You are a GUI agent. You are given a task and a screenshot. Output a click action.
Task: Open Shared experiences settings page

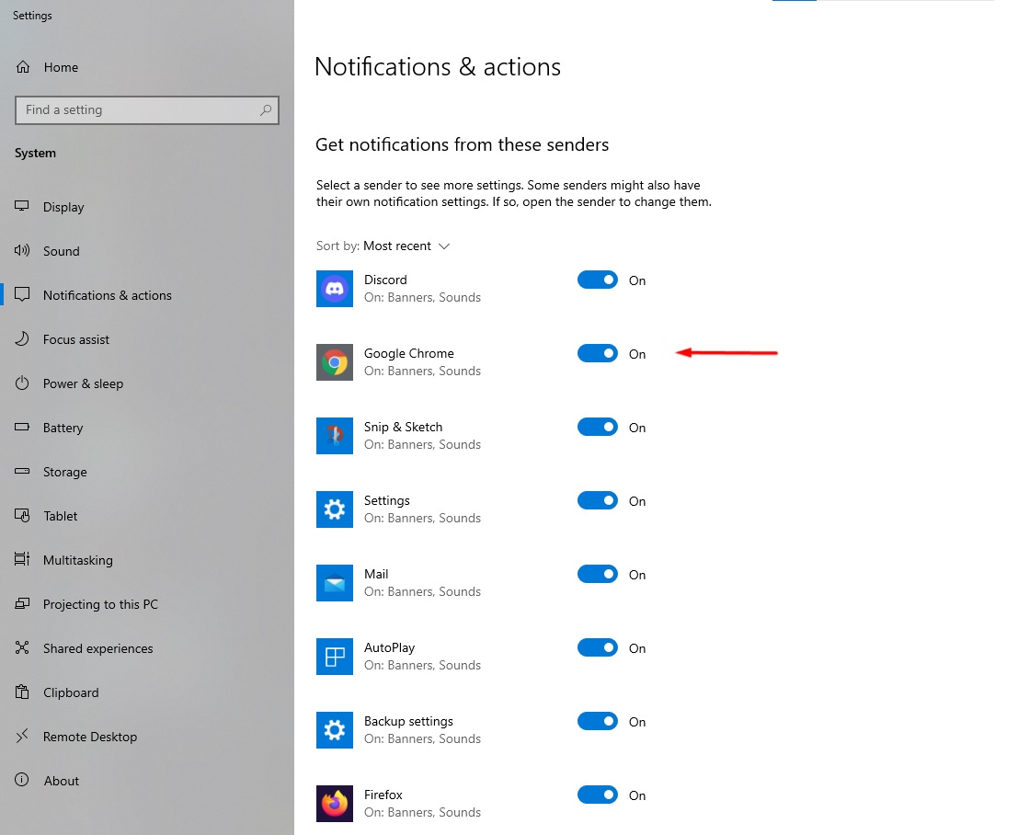pos(98,648)
